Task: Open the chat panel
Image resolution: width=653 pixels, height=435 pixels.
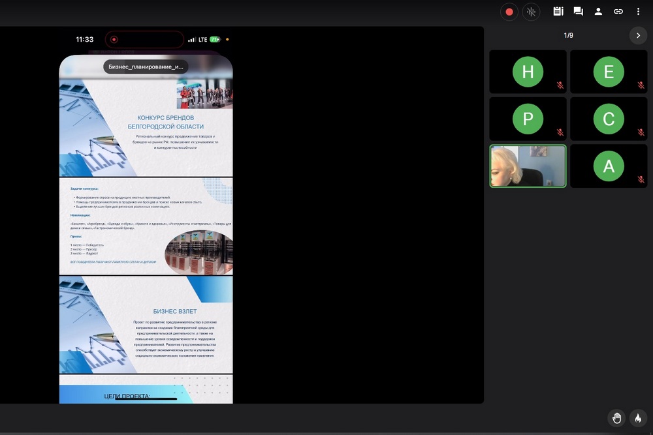Action: click(578, 12)
